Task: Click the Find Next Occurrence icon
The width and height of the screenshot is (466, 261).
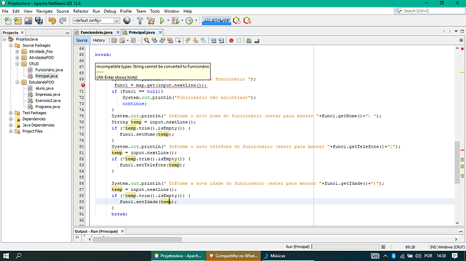Action: 162,40
